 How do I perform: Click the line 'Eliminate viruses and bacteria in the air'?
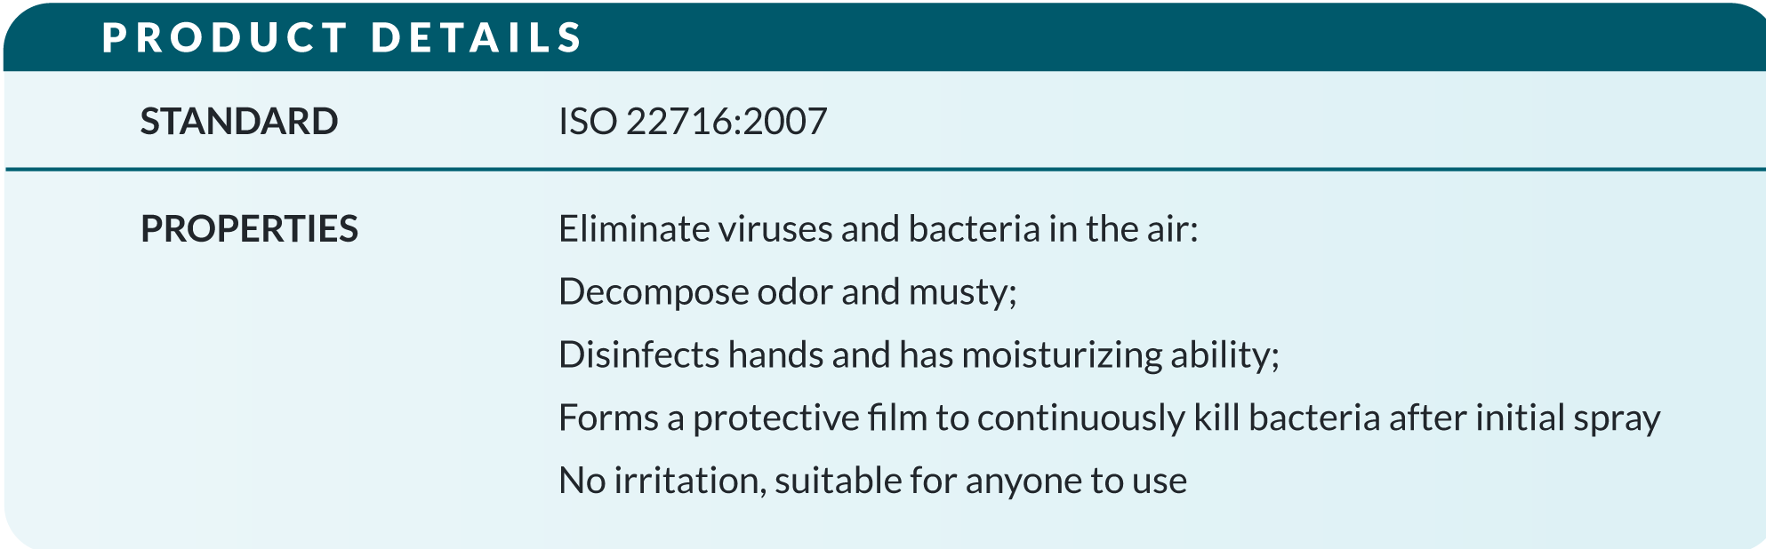[x=879, y=229]
